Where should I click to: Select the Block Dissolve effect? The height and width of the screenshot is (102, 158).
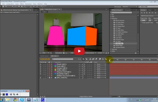120,21
